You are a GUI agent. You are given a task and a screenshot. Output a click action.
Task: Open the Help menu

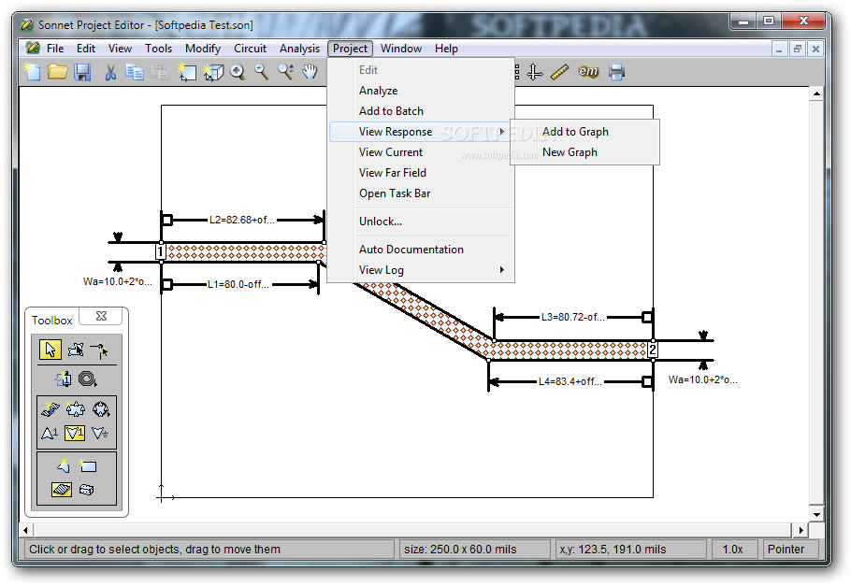tap(446, 49)
